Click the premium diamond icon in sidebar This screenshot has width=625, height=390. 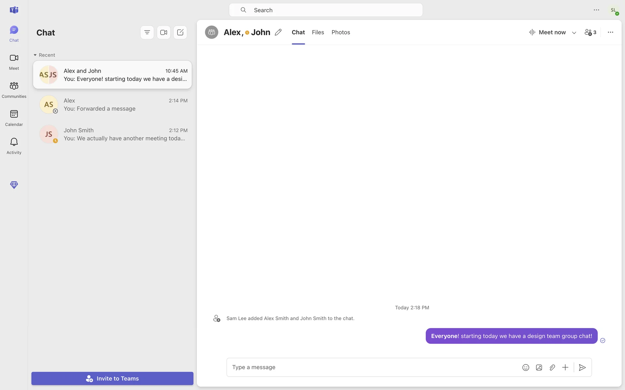tap(14, 185)
